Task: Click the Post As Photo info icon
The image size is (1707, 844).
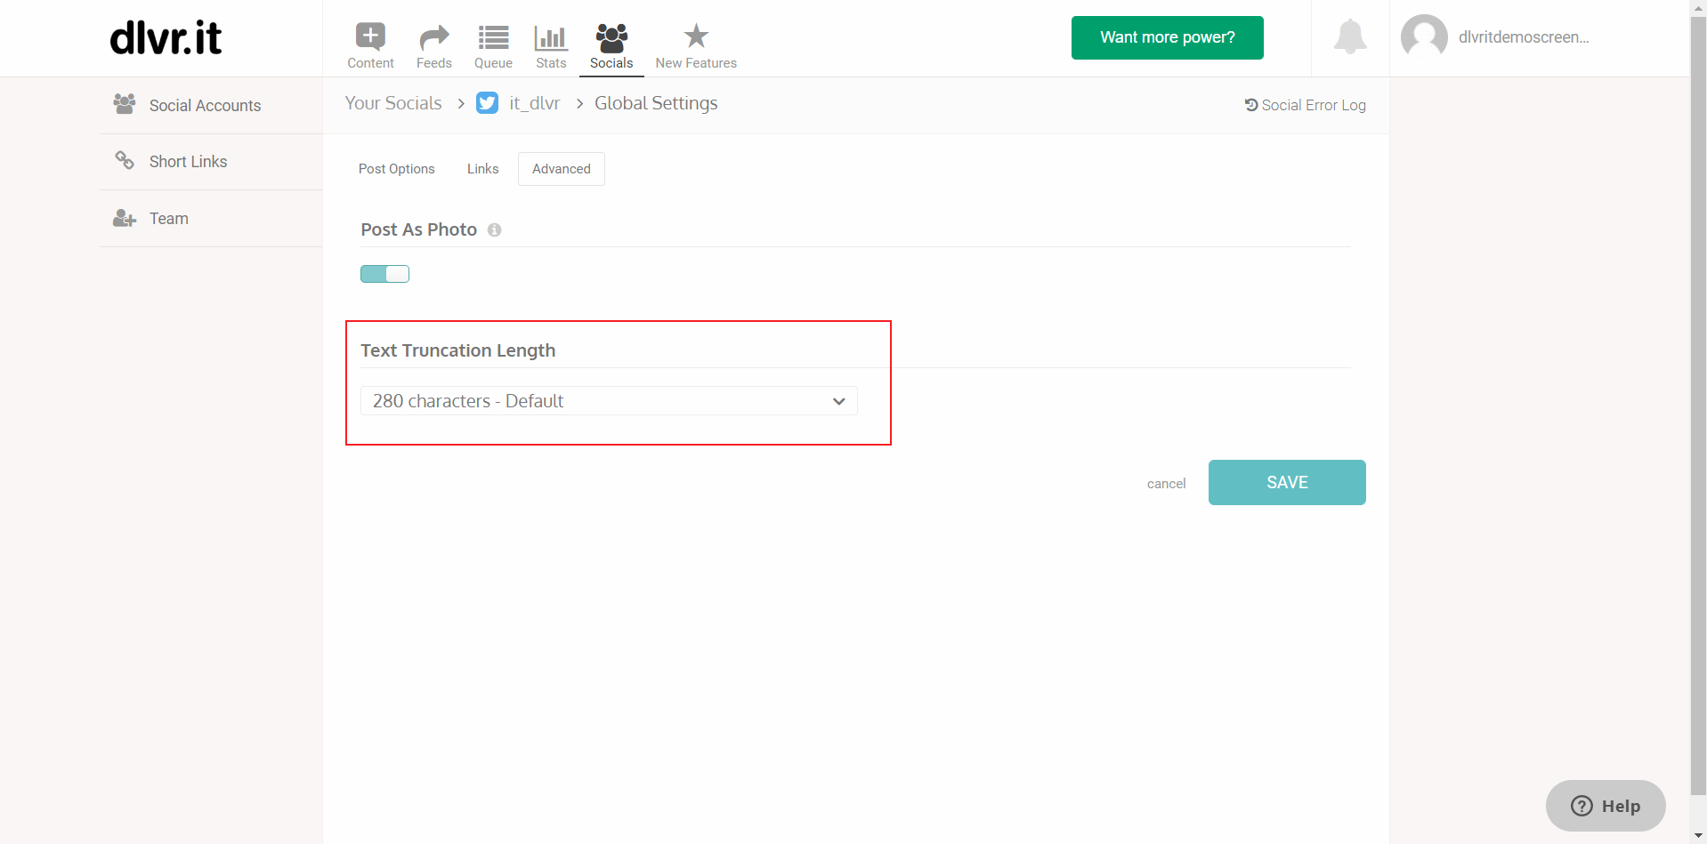Action: 494,230
